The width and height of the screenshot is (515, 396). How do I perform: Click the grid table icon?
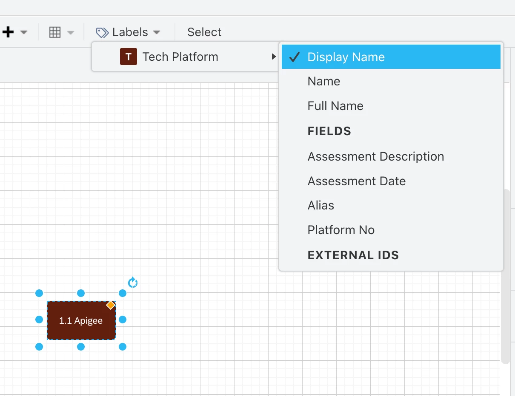point(55,32)
